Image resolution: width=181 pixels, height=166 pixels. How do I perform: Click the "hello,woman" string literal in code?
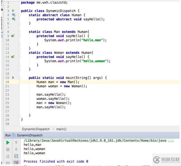pos(94,61)
